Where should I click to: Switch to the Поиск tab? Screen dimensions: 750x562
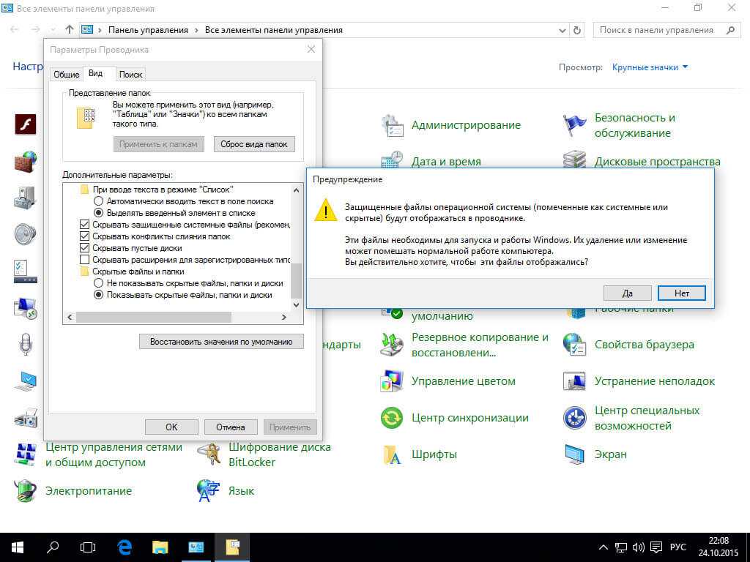click(130, 75)
